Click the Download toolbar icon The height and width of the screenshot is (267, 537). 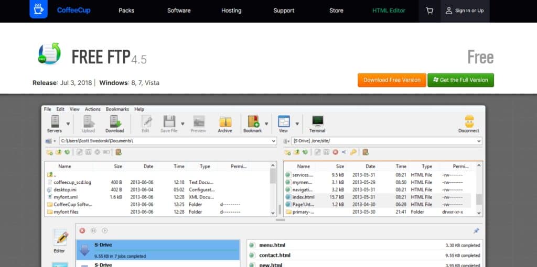tap(114, 124)
